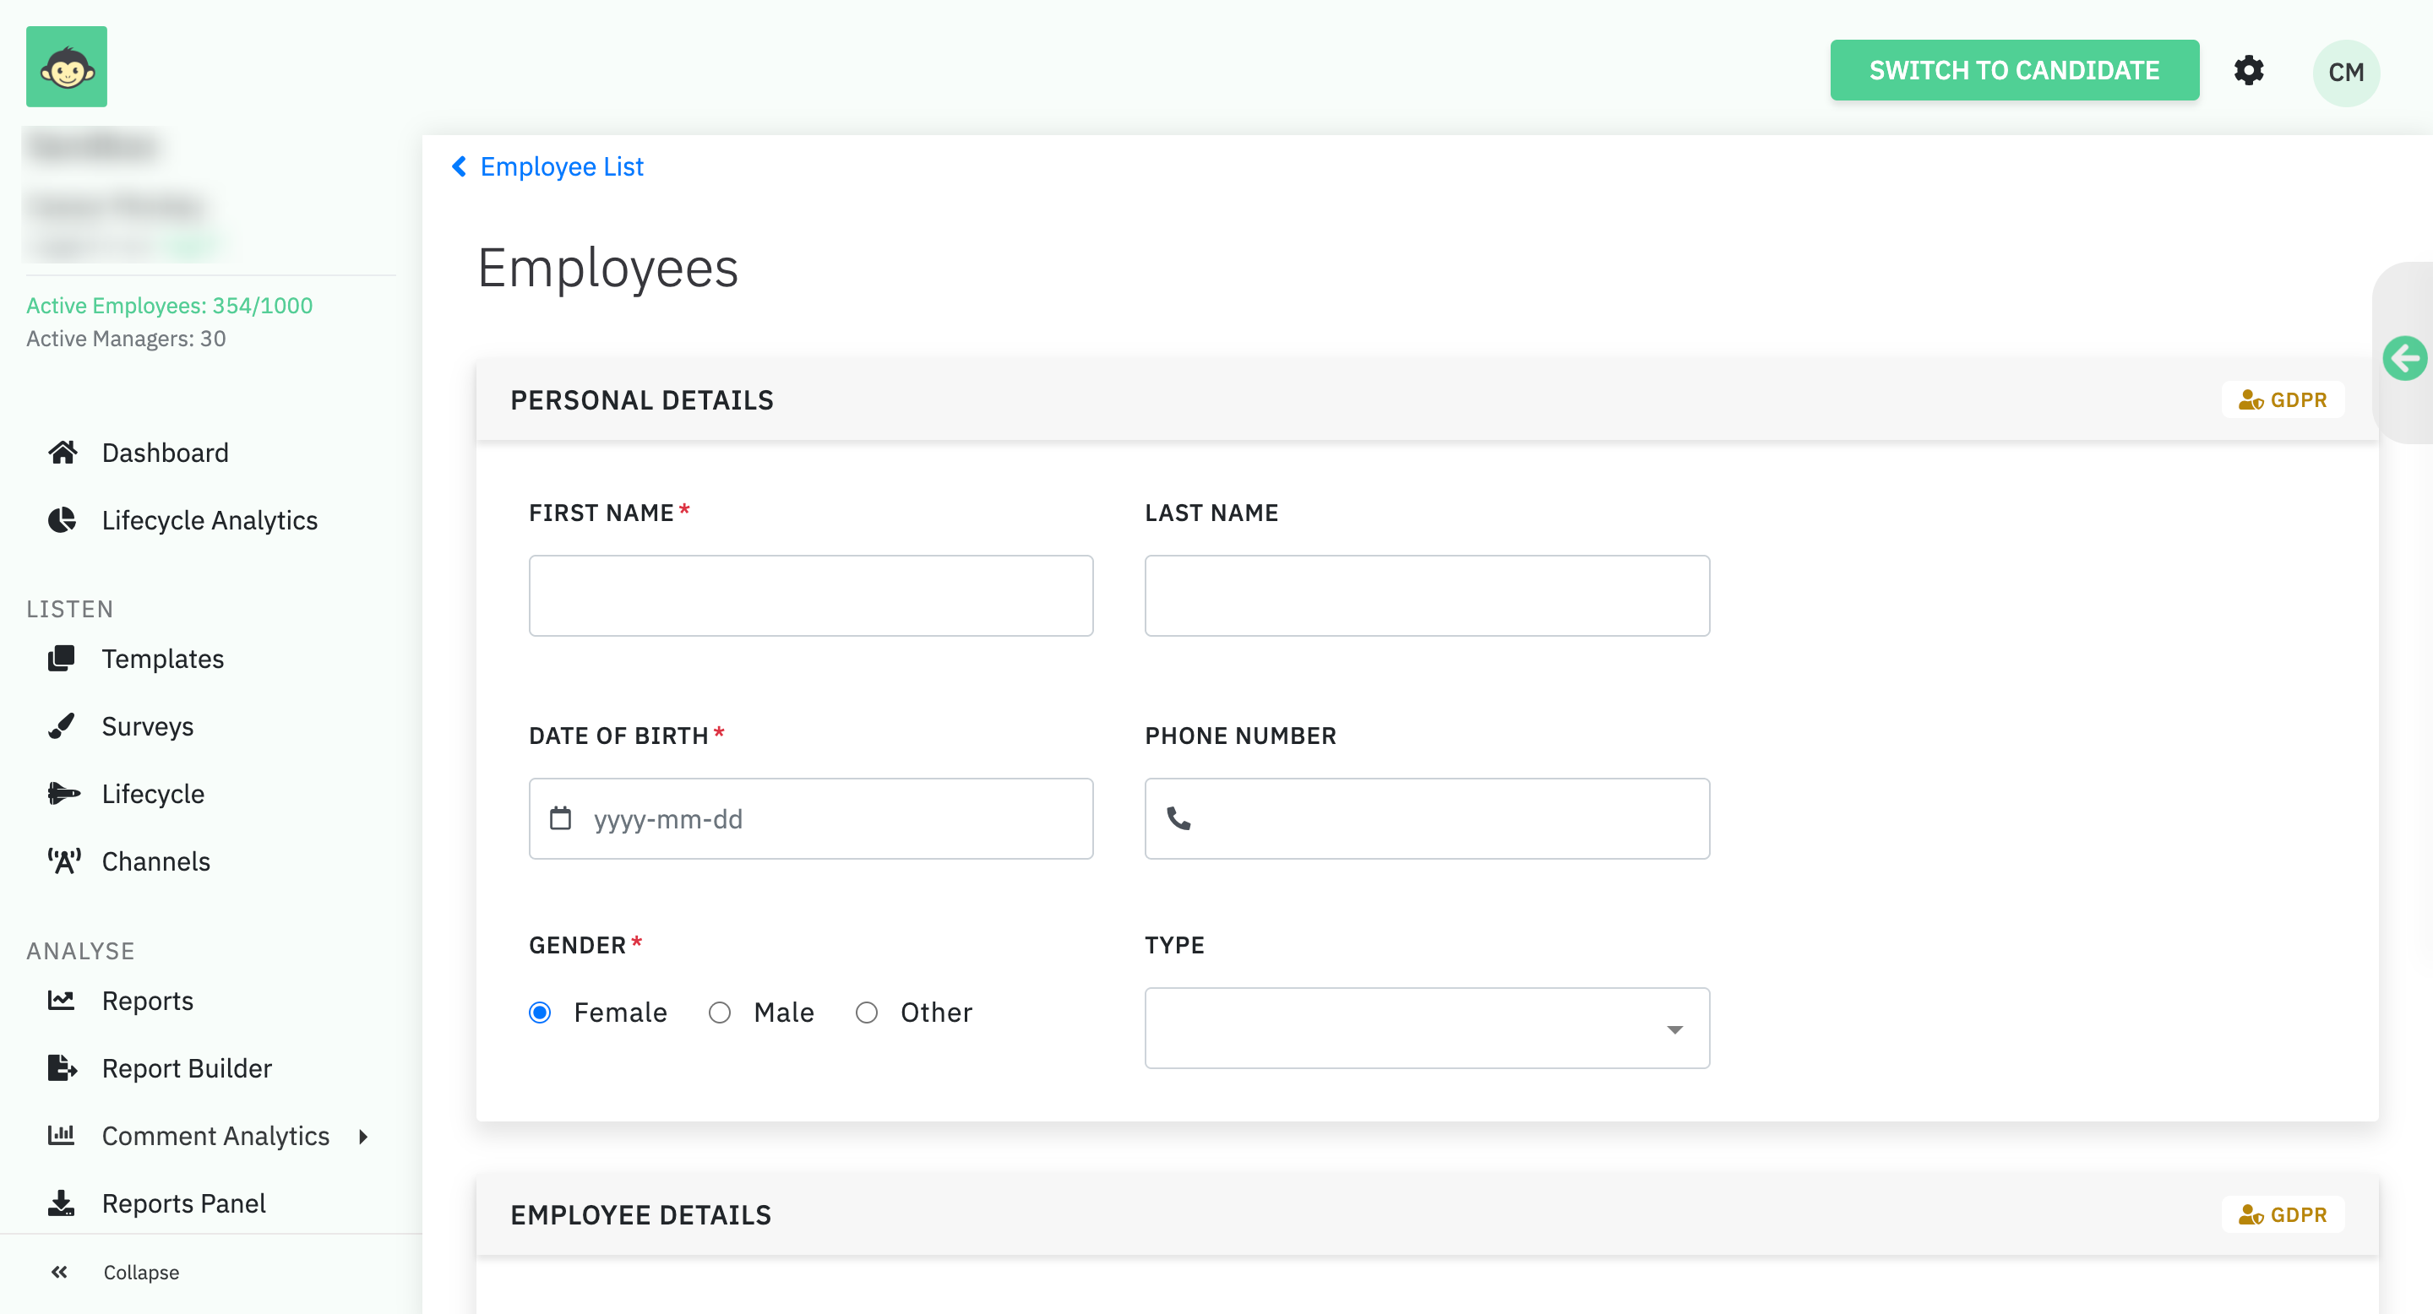Click the First Name input field
The height and width of the screenshot is (1314, 2433).
point(810,595)
